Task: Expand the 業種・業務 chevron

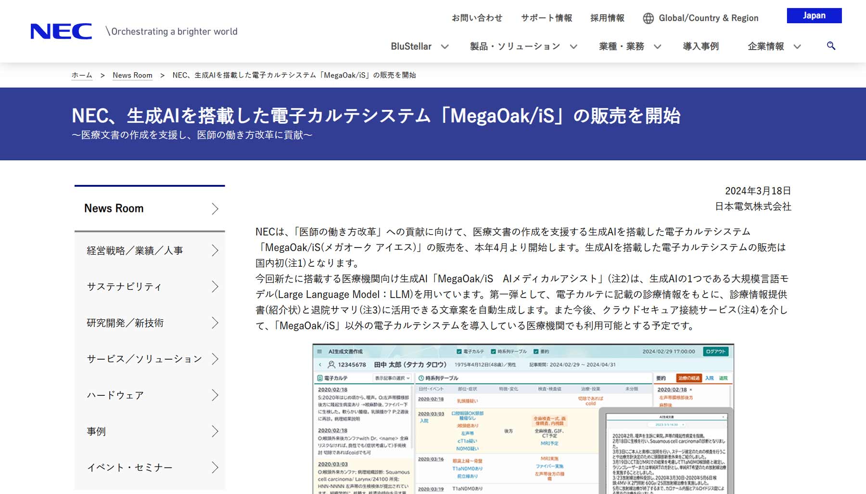Action: (657, 47)
